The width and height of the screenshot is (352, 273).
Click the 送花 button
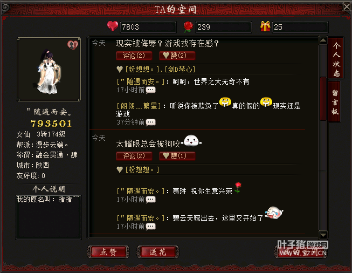(158, 252)
